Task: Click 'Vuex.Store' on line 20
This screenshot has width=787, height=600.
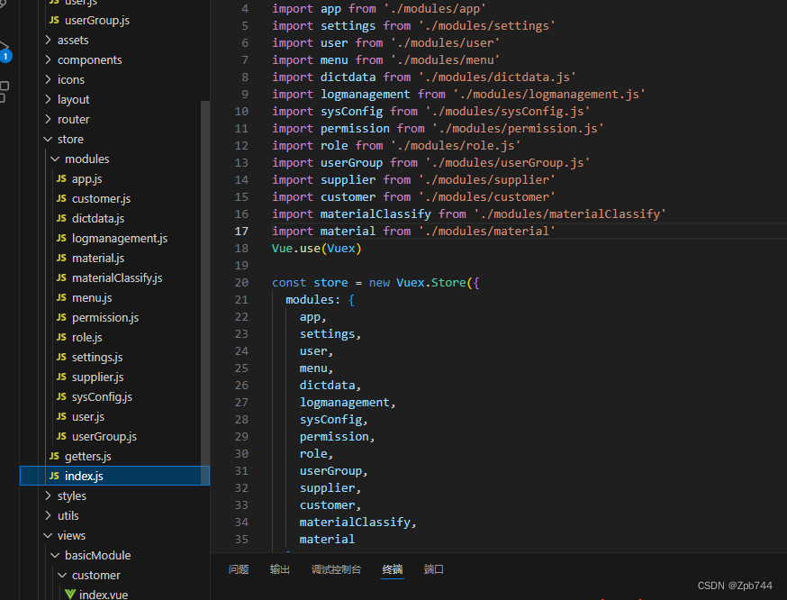Action: [431, 283]
